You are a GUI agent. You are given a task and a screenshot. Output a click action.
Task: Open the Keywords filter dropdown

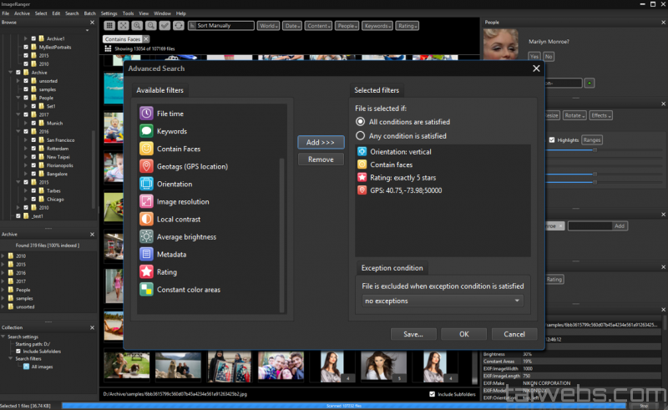pos(377,26)
